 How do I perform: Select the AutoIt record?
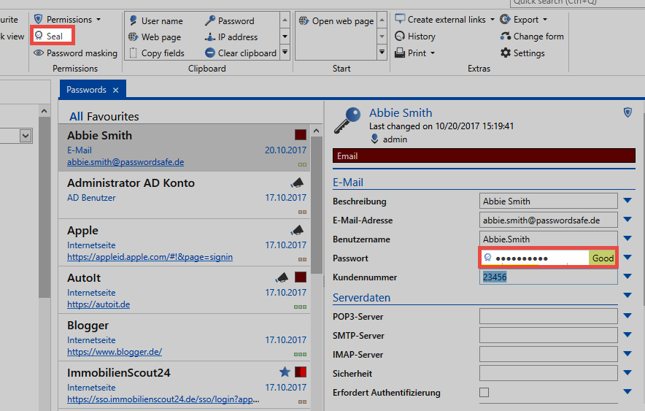[x=185, y=290]
